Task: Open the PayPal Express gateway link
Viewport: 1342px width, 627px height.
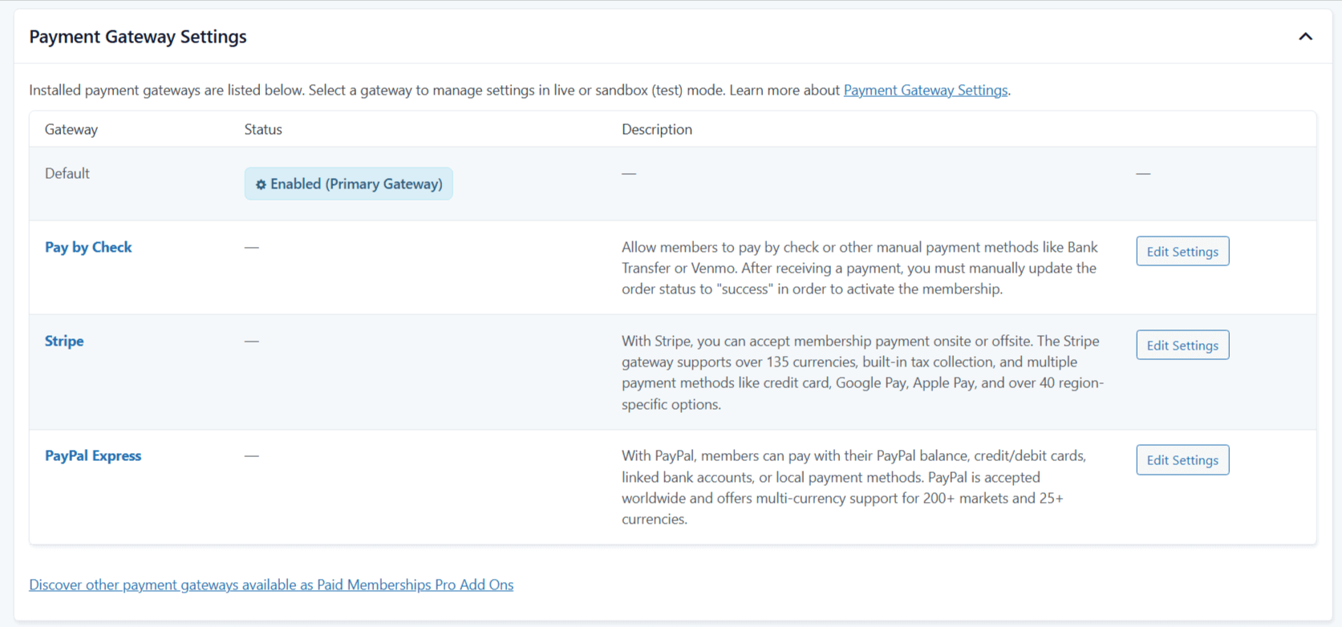Action: click(x=93, y=455)
